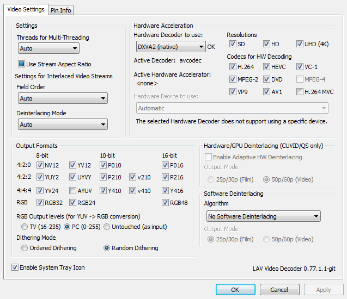Open Threads for Multi-Threading dropdown
The width and height of the screenshot is (347, 299).
tap(48, 48)
